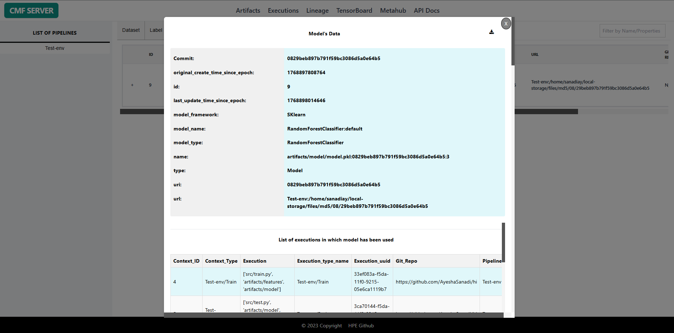This screenshot has width=674, height=333.
Task: Open TensorBoard from navigation bar
Action: [354, 11]
